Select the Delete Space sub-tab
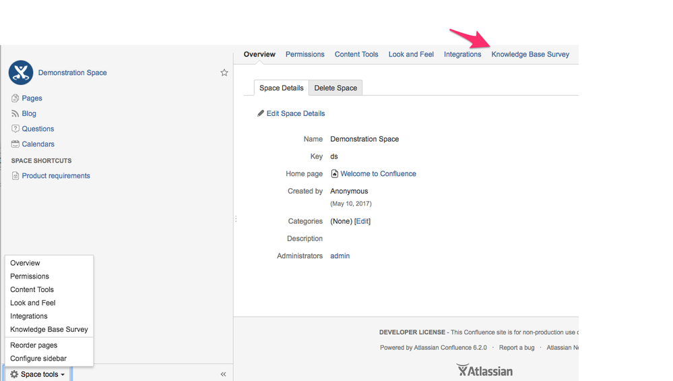The width and height of the screenshot is (673, 381). (x=335, y=88)
